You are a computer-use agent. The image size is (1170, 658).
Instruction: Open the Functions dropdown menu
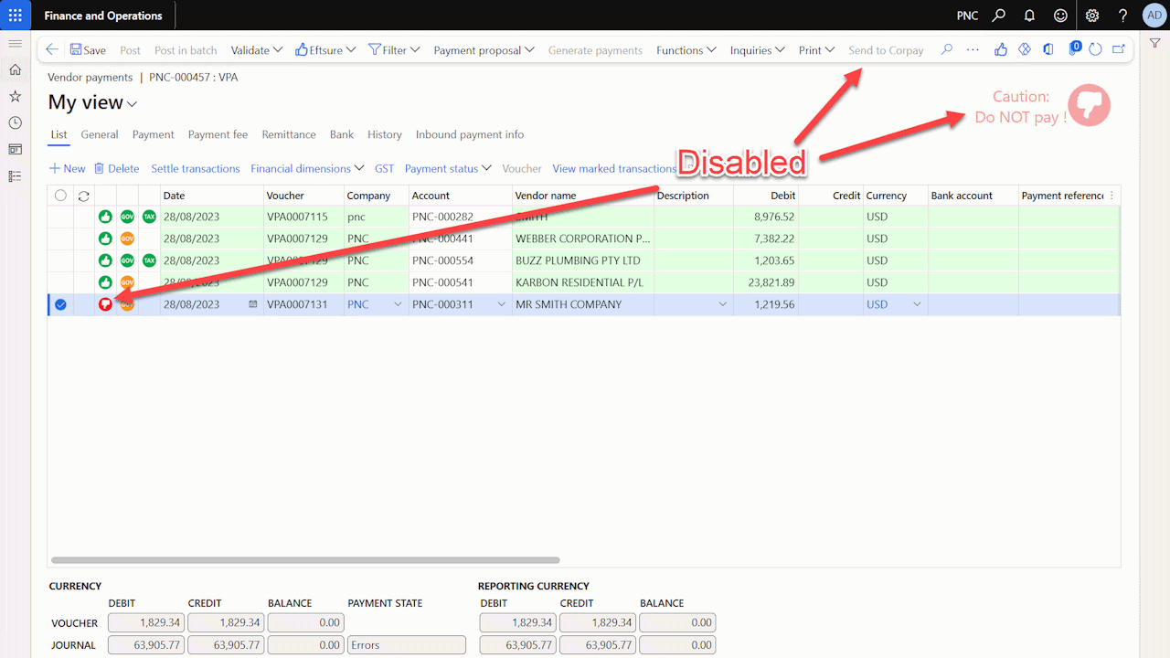pos(686,49)
